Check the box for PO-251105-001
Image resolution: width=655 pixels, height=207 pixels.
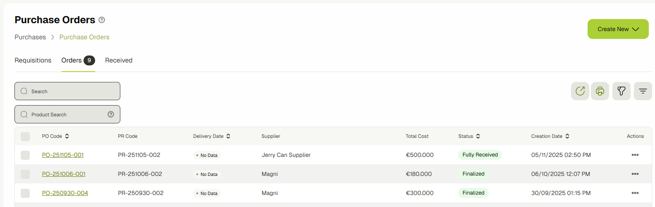coord(25,155)
